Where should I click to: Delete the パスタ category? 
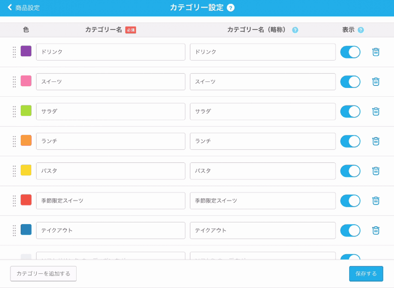(x=375, y=171)
